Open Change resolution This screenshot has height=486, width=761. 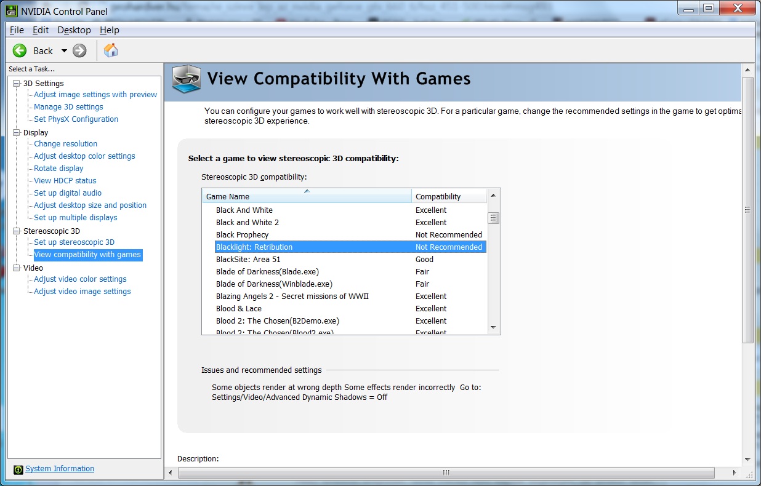pyautogui.click(x=65, y=144)
